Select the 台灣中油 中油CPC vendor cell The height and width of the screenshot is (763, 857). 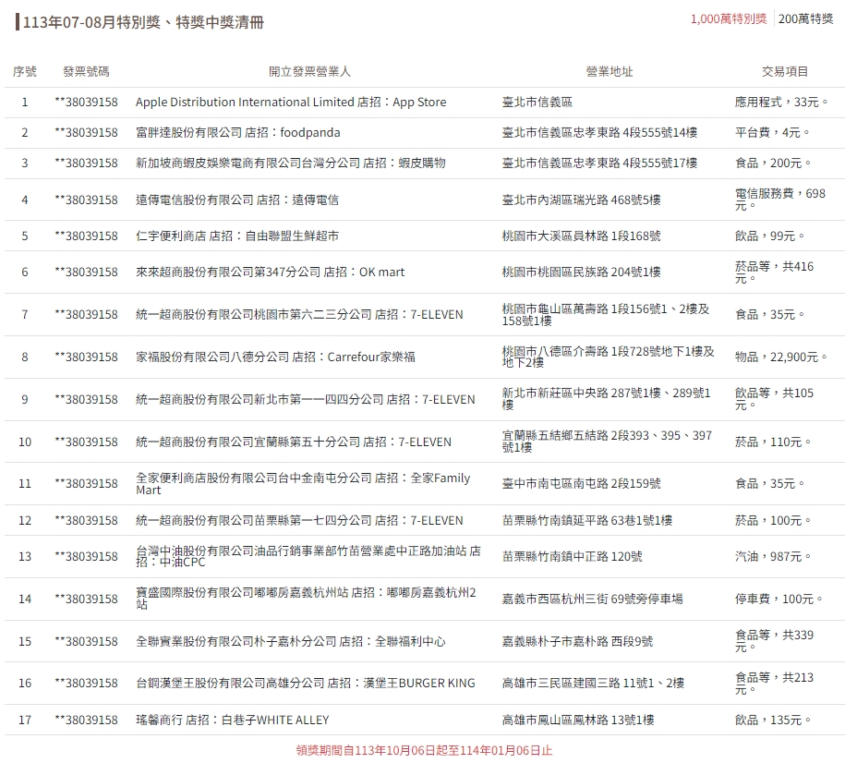[x=308, y=557]
